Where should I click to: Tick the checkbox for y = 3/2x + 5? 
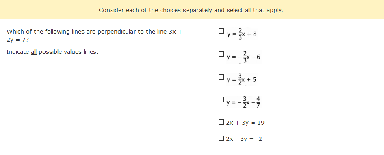(x=221, y=77)
